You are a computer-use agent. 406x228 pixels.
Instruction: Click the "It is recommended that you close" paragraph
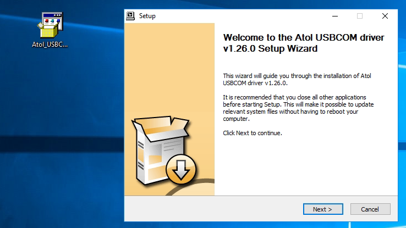point(291,108)
